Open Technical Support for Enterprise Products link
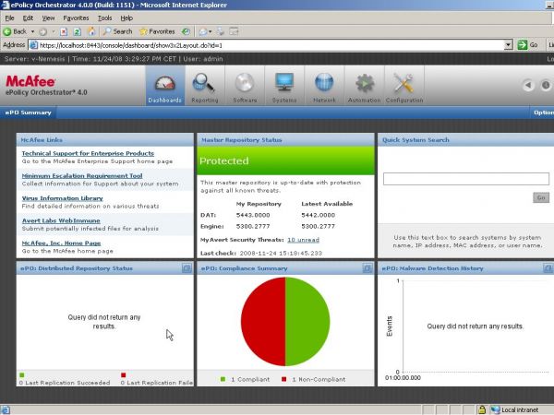Viewport: 554px width, 415px height. point(88,153)
